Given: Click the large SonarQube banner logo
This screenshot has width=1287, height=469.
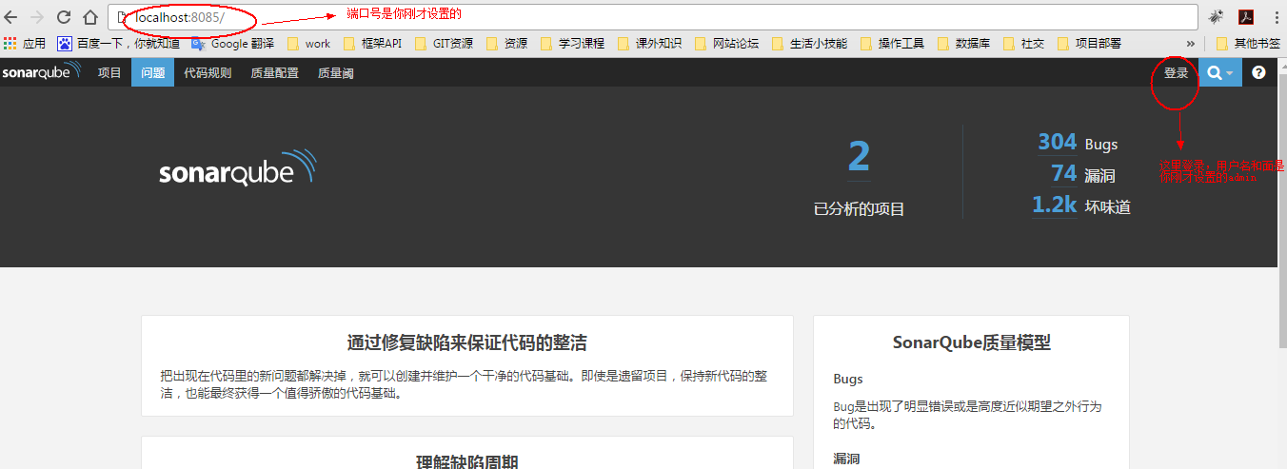Looking at the screenshot, I should [x=237, y=166].
